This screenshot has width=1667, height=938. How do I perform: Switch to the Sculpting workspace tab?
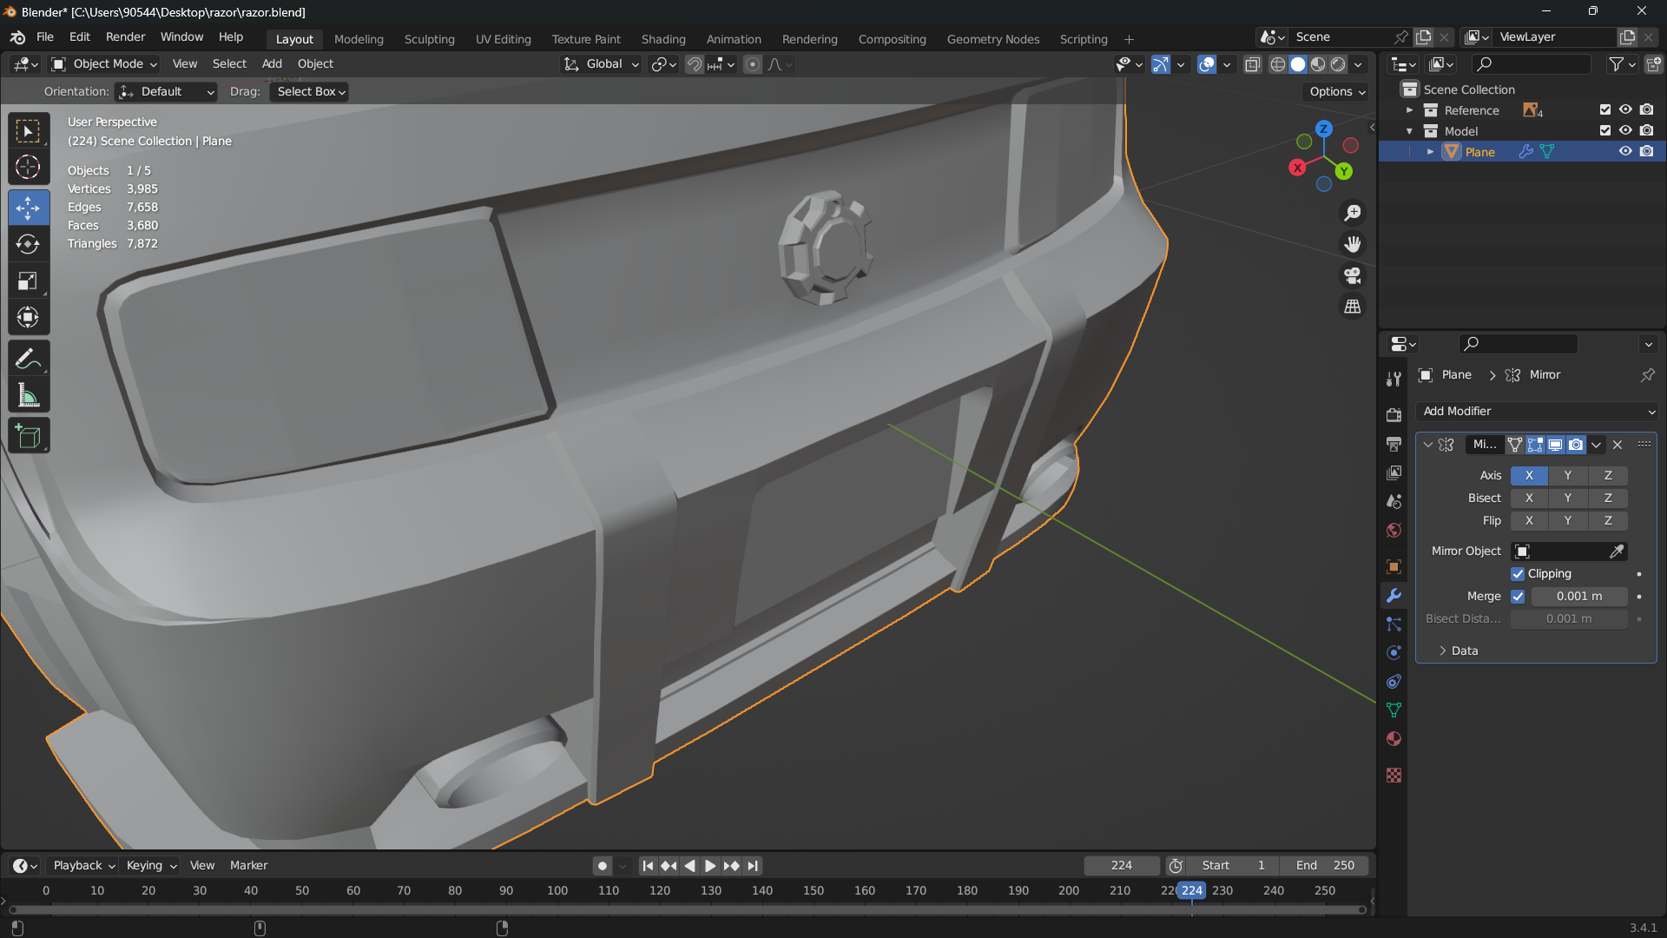429,39
